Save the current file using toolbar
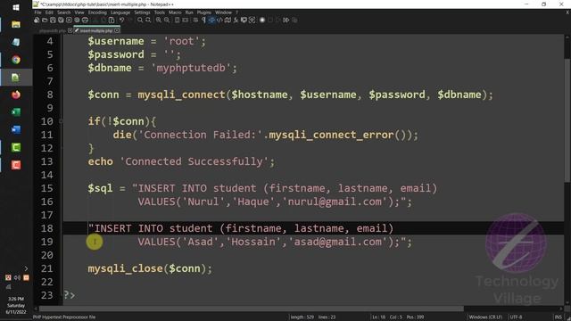The width and height of the screenshot is (571, 321). [x=53, y=20]
